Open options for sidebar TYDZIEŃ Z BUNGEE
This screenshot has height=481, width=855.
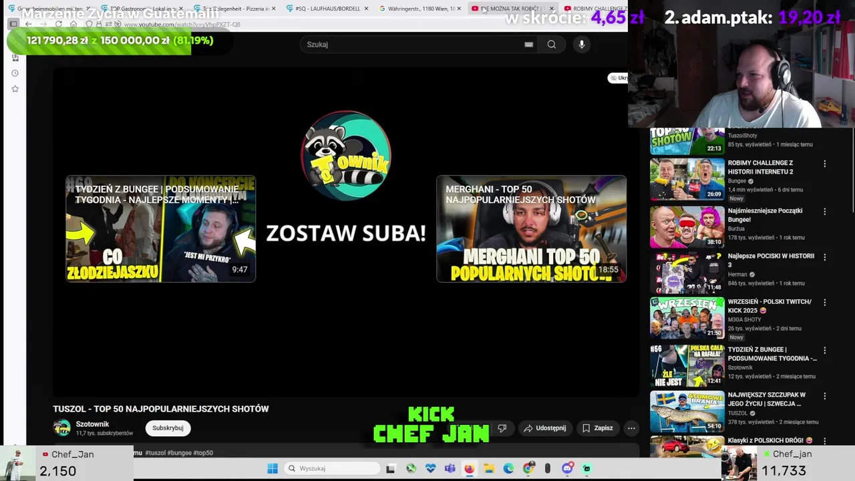coord(824,351)
